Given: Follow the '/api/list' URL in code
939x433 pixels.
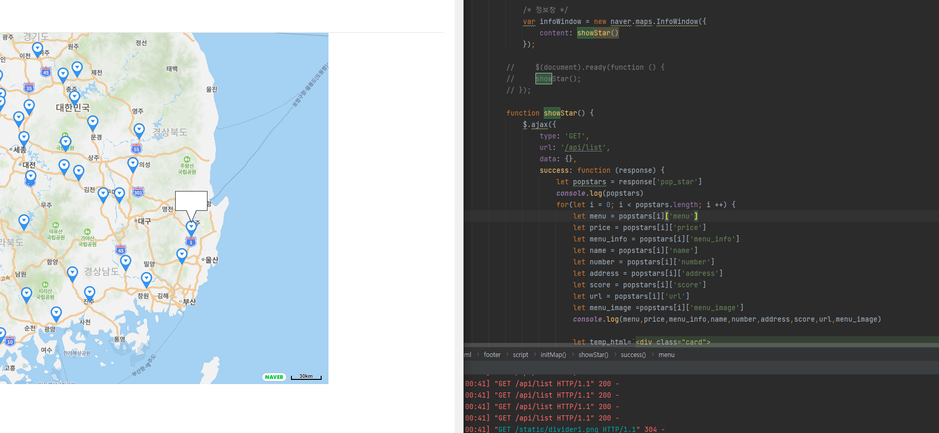Looking at the screenshot, I should click(x=583, y=148).
